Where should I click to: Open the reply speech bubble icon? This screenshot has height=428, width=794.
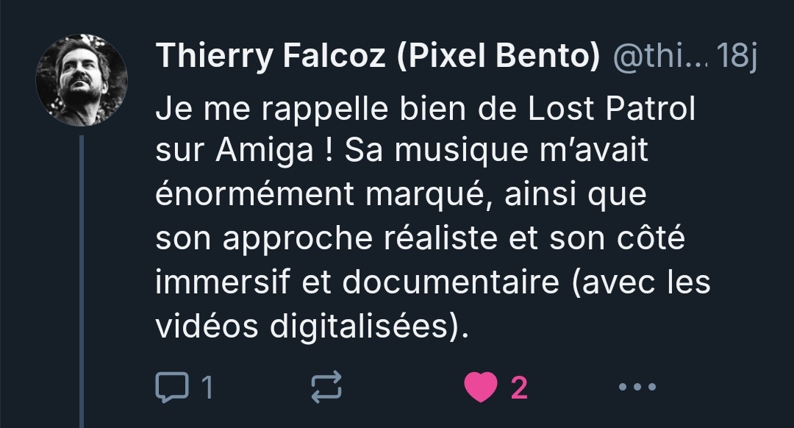click(171, 387)
